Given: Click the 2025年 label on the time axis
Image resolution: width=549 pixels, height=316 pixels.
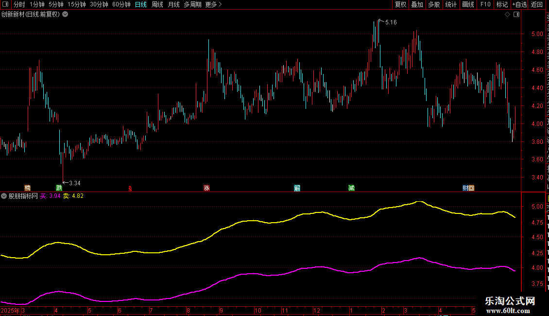Looking at the screenshot, I should (x=10, y=310).
